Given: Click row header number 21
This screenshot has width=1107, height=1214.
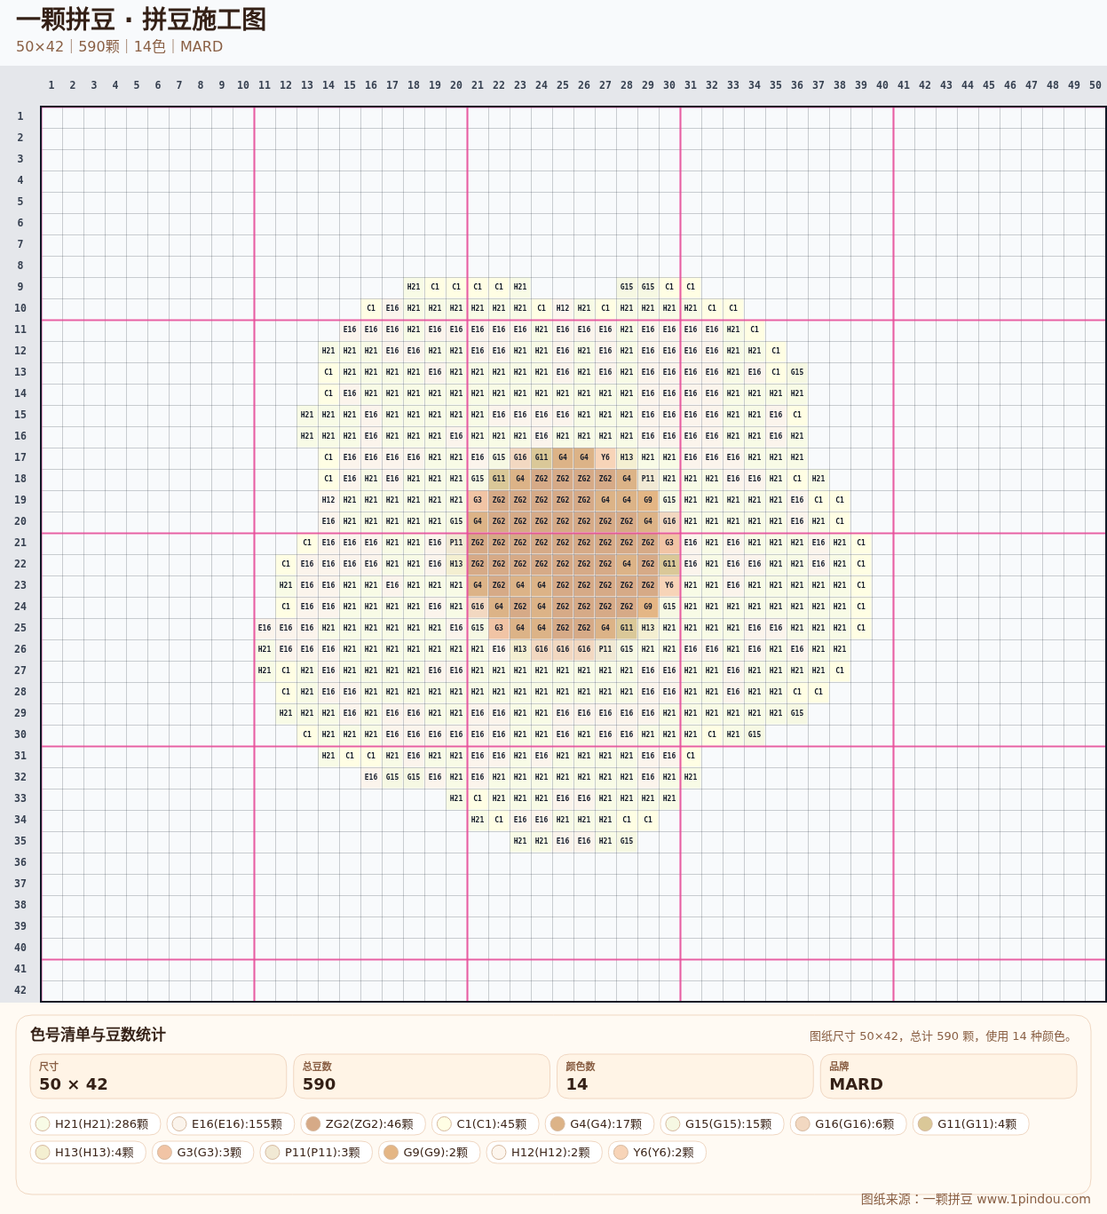Looking at the screenshot, I should (20, 543).
